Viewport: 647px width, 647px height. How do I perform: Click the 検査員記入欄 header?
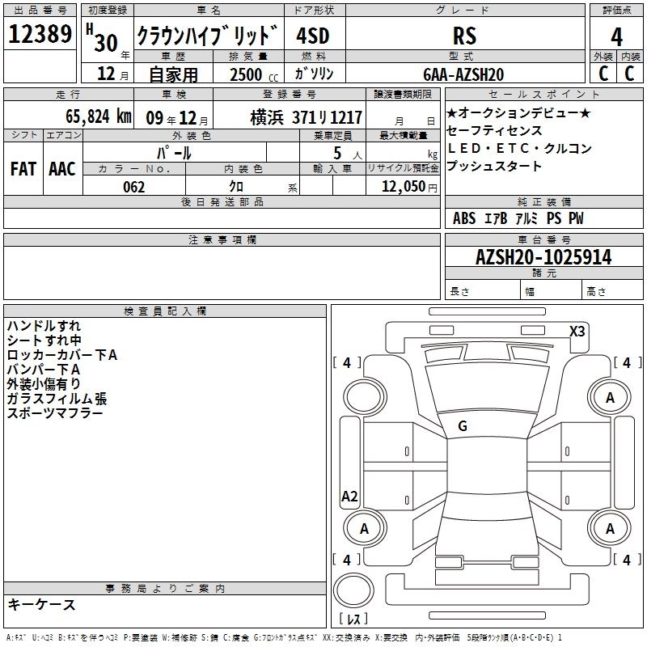point(165,311)
